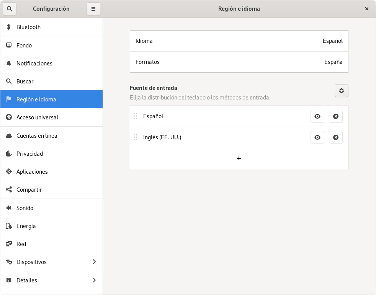Open the Idioma language selector row

pyautogui.click(x=239, y=41)
